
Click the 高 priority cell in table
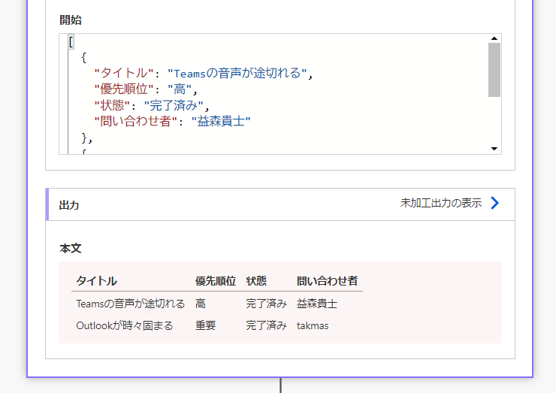[201, 304]
